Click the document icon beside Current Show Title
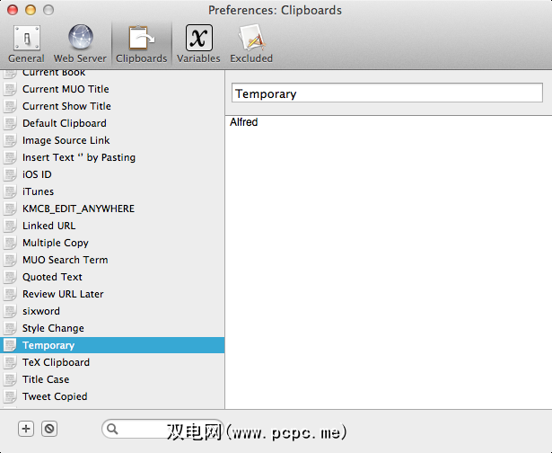This screenshot has height=453, width=552. 10,106
